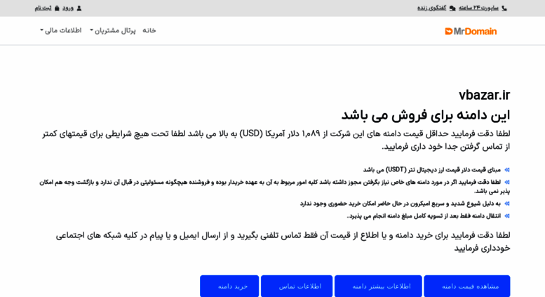Open the خانه menu item
This screenshot has height=297, width=545.
(x=149, y=31)
